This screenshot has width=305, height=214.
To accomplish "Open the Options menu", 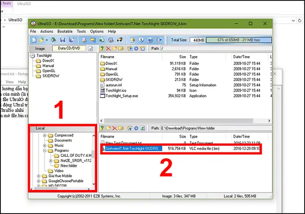I will (97, 31).
